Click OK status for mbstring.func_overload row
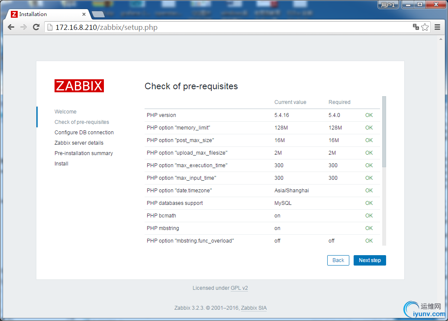448x321 pixels. 369,241
